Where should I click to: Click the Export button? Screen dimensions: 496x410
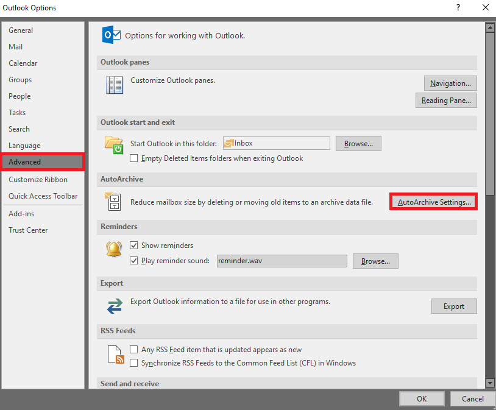tap(454, 306)
